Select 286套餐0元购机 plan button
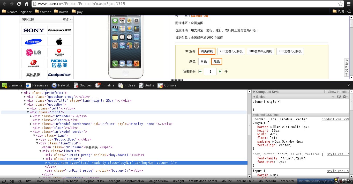 231,51
